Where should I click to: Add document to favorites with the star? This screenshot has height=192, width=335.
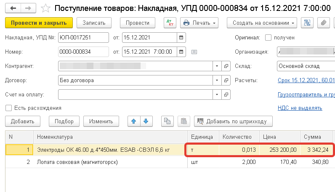click(45, 8)
